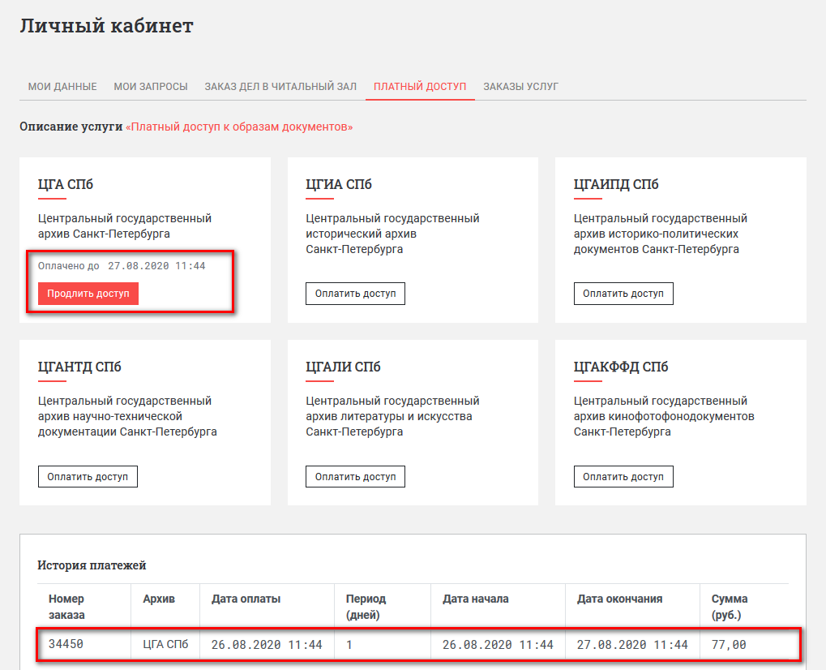Image resolution: width=826 pixels, height=670 pixels.
Task: Click end date 27.08.2020 11:44 table cell
Action: pos(632,645)
